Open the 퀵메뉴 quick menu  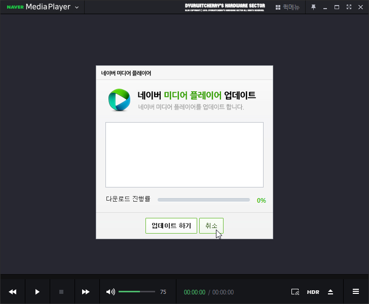pyautogui.click(x=287, y=7)
